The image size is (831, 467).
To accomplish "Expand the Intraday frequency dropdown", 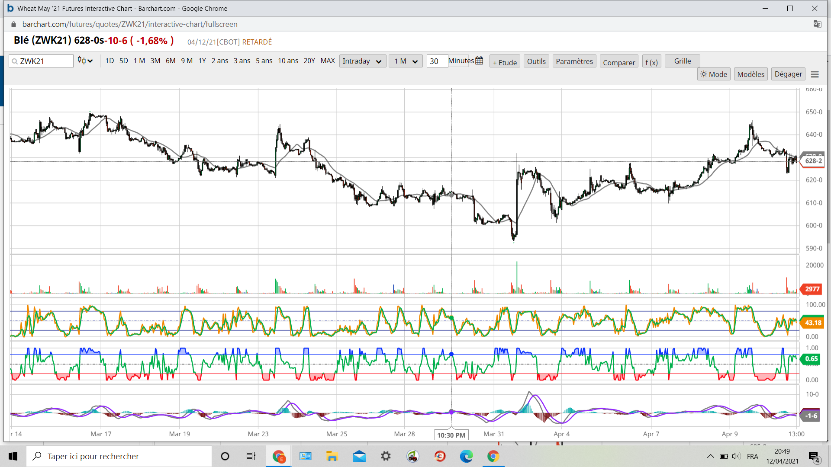I will (362, 61).
